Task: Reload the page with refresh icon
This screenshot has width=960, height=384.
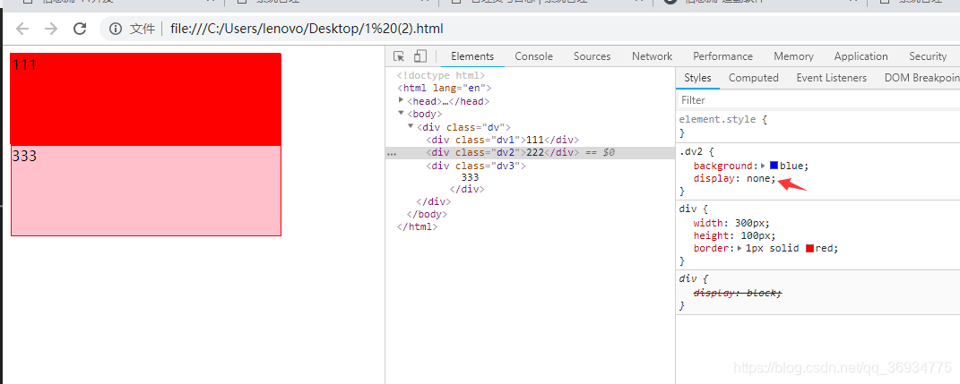Action: (x=80, y=29)
